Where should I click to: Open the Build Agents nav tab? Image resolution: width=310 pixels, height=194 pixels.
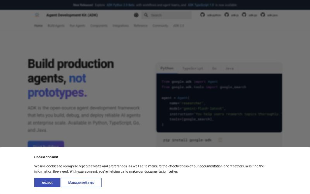[56, 26]
